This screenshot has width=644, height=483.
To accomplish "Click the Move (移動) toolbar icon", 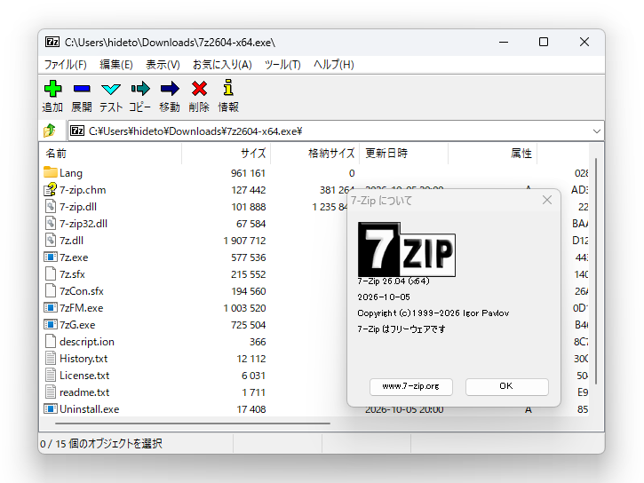I will 170,89.
